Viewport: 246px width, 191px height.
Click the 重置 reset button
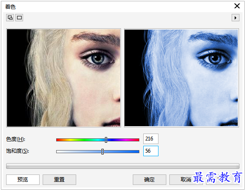click(x=59, y=180)
